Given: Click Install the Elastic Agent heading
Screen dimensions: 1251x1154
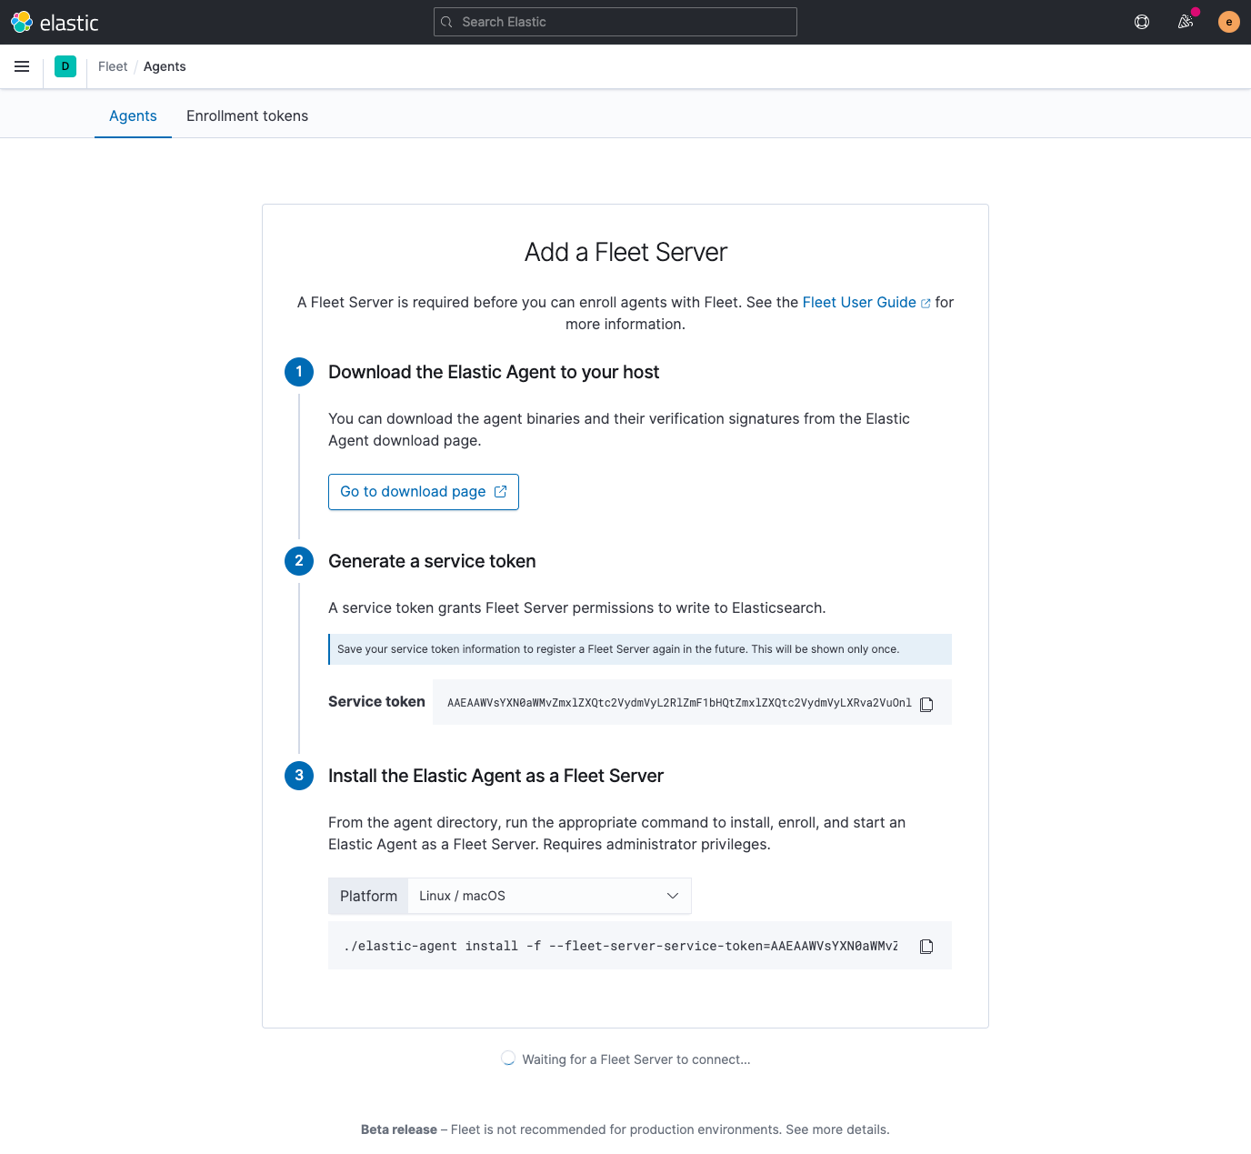Looking at the screenshot, I should [x=495, y=776].
